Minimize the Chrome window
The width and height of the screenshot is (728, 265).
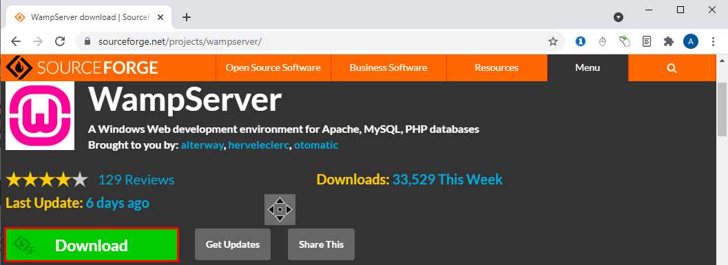click(x=649, y=10)
